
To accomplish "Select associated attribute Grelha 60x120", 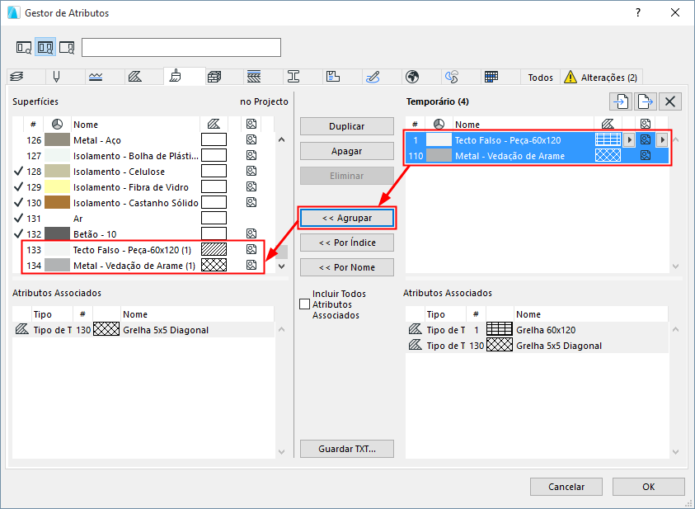I will [537, 330].
